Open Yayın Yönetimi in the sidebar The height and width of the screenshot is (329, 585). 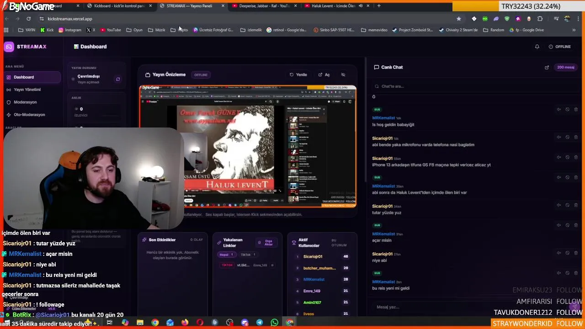coord(31,90)
